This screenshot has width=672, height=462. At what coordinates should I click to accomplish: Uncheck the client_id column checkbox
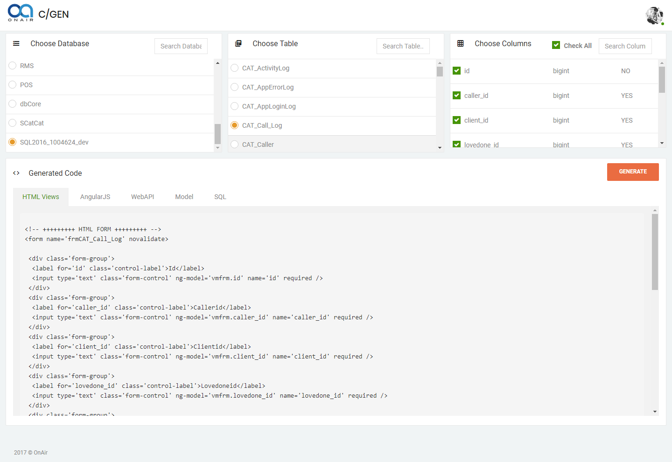pos(457,120)
